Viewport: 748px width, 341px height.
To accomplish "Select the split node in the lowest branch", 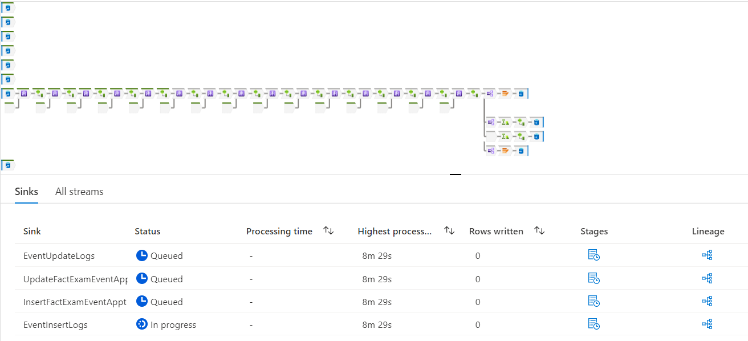I will point(490,151).
